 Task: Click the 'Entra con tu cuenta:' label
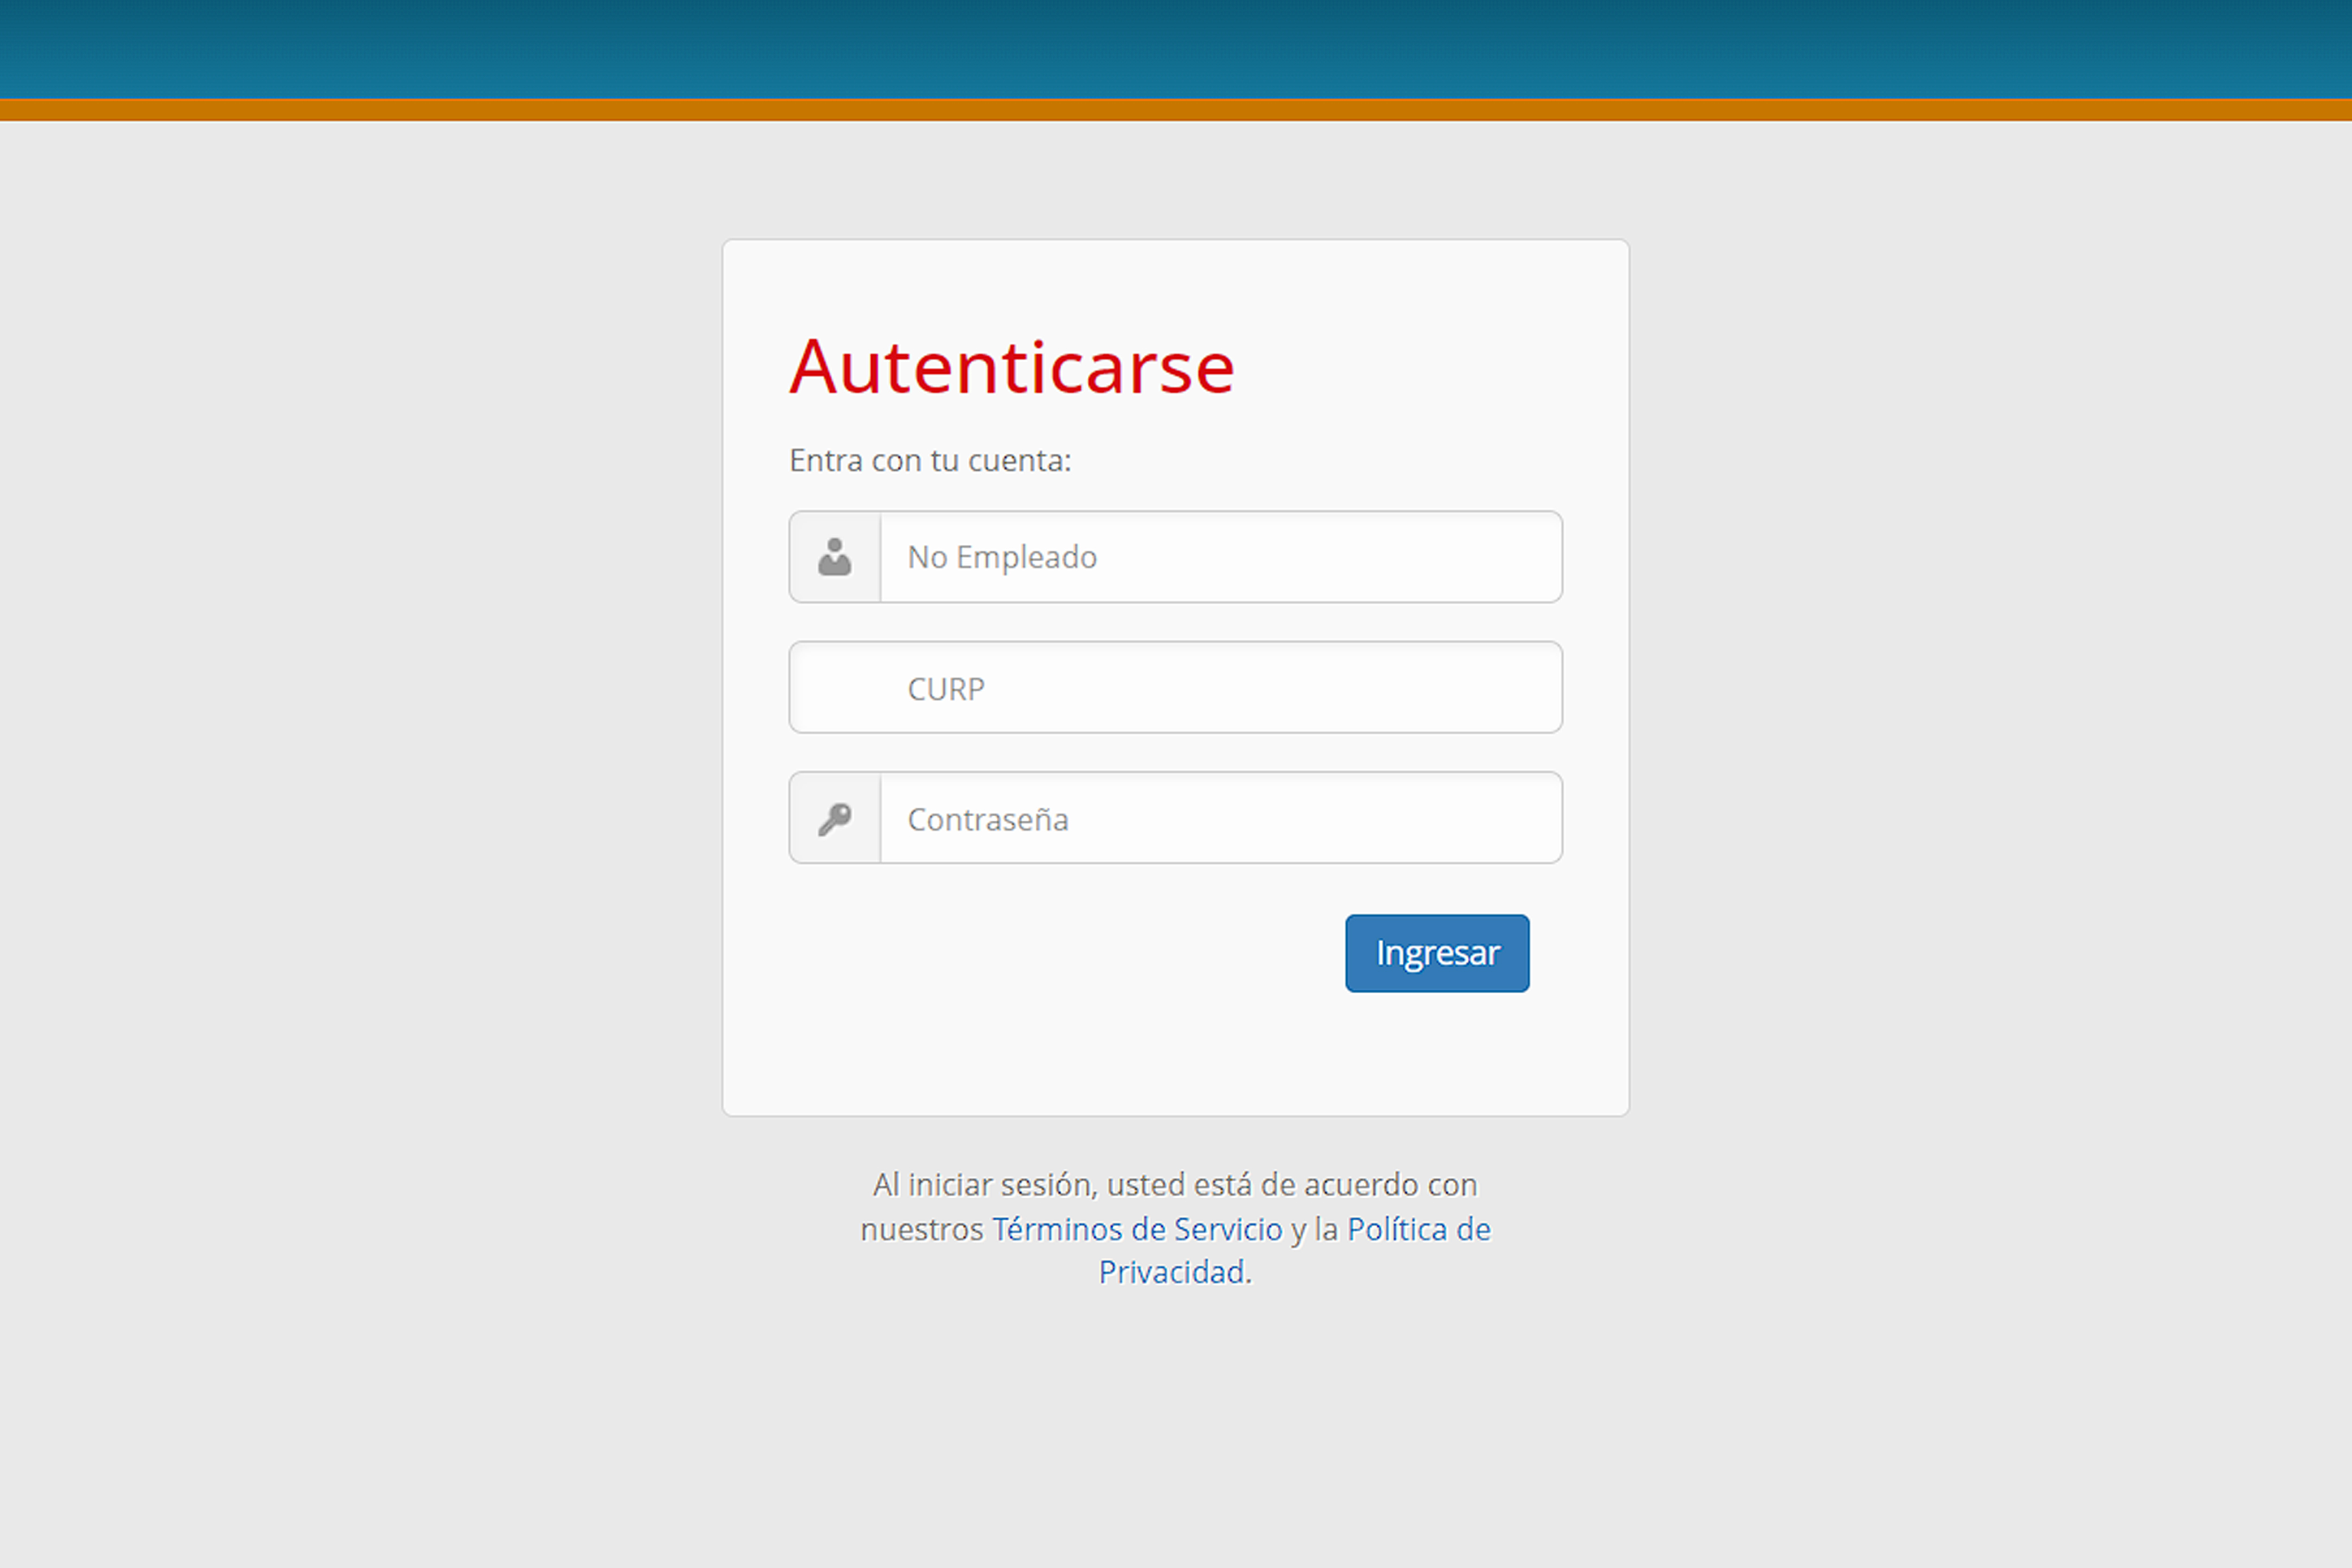pyautogui.click(x=930, y=460)
